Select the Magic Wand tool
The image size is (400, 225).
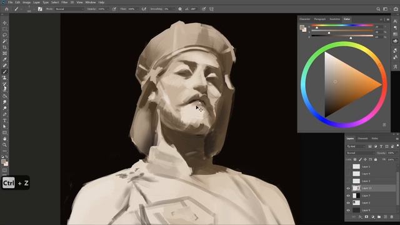click(4, 41)
